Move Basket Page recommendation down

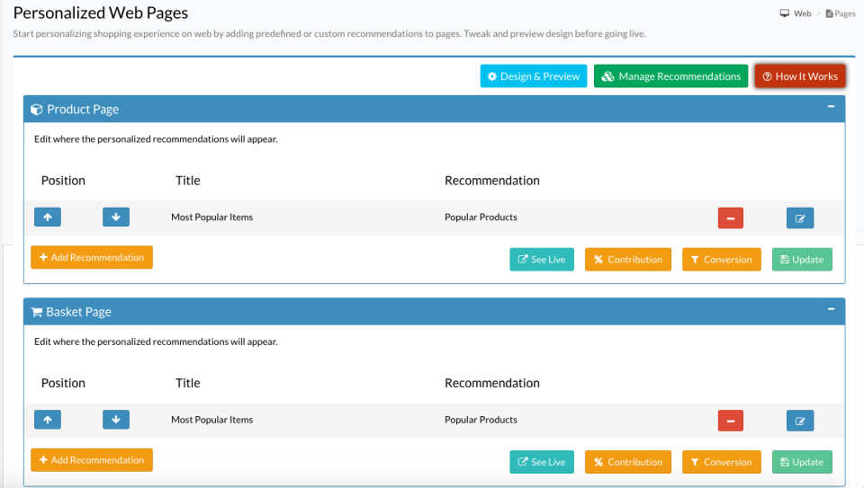[116, 420]
